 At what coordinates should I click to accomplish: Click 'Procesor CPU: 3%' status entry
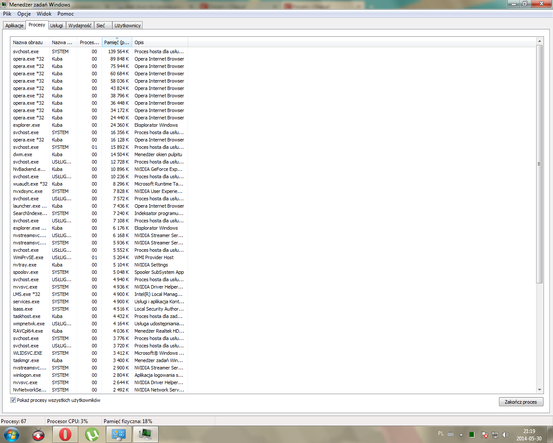(67, 421)
